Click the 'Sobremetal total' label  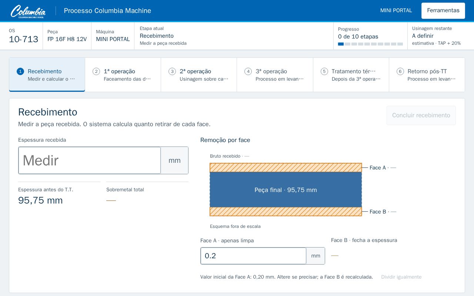(x=125, y=189)
